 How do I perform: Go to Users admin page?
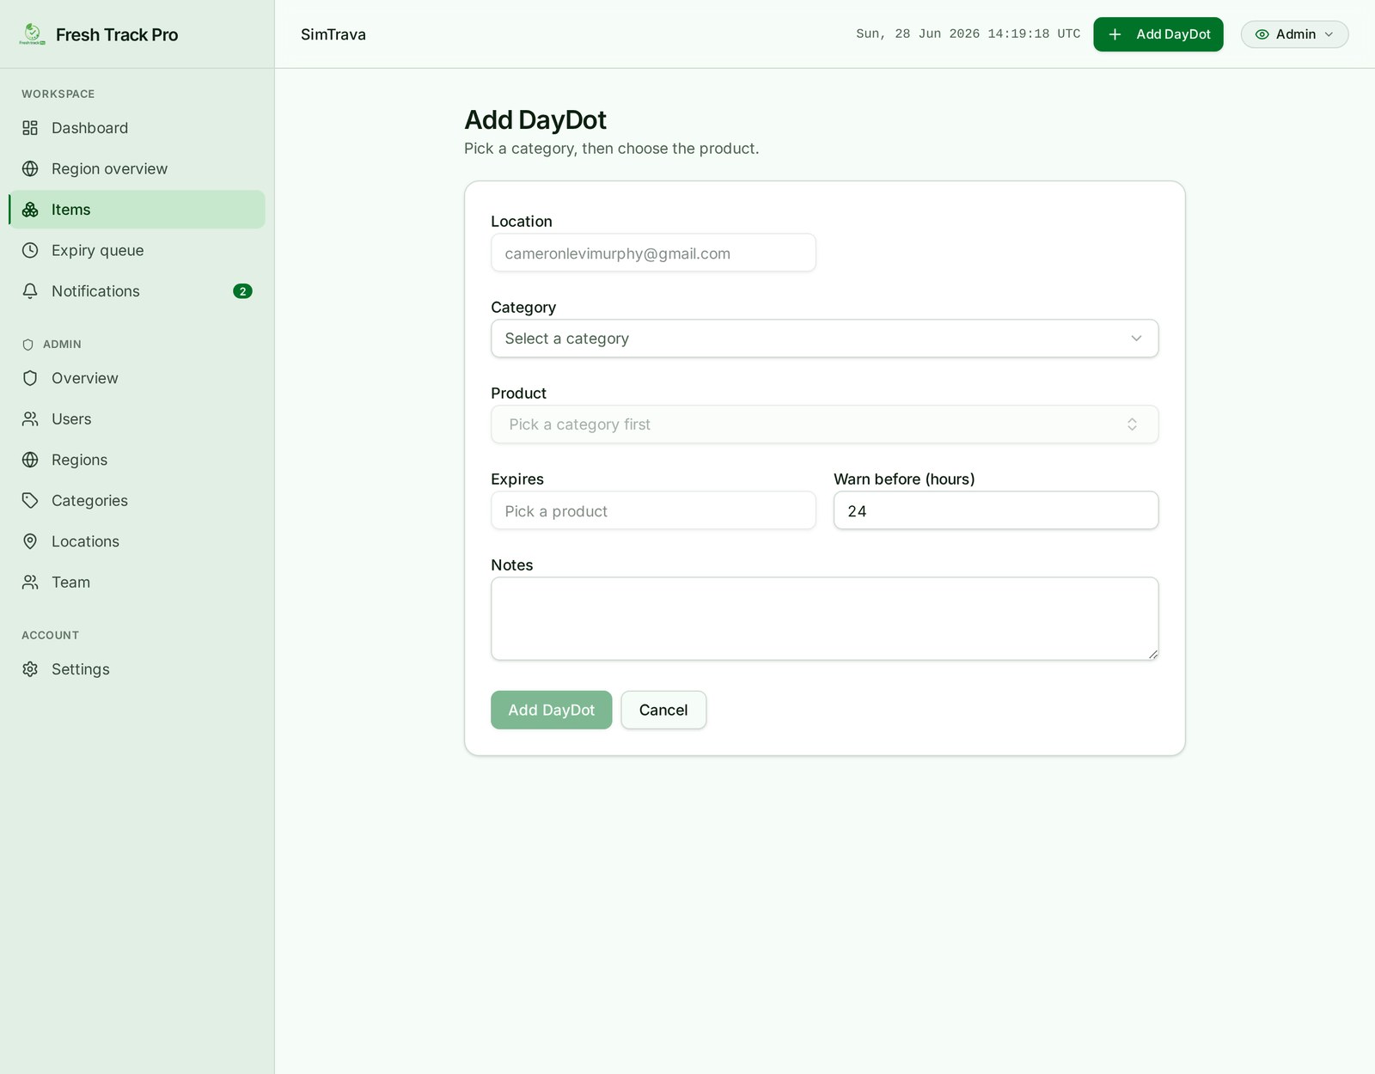(137, 419)
